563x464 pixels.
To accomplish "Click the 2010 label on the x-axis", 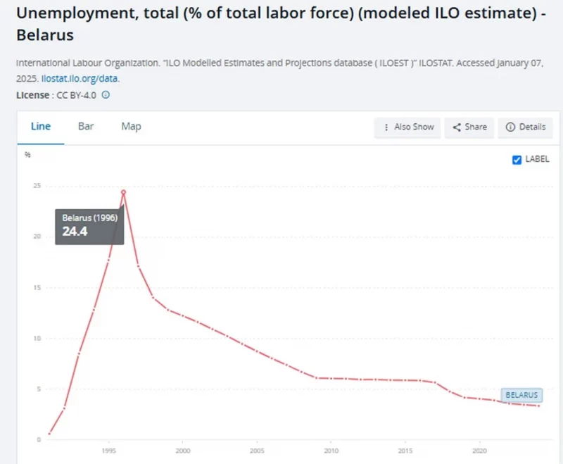I will [331, 450].
